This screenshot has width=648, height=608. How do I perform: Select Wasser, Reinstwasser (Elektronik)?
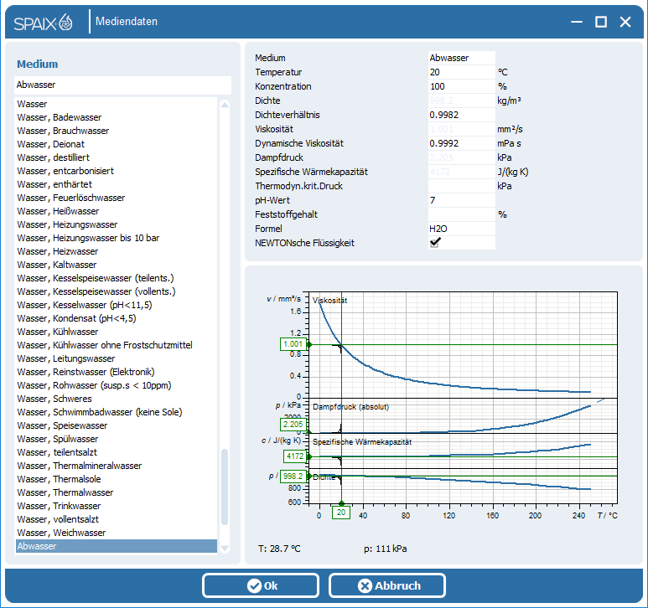117,372
